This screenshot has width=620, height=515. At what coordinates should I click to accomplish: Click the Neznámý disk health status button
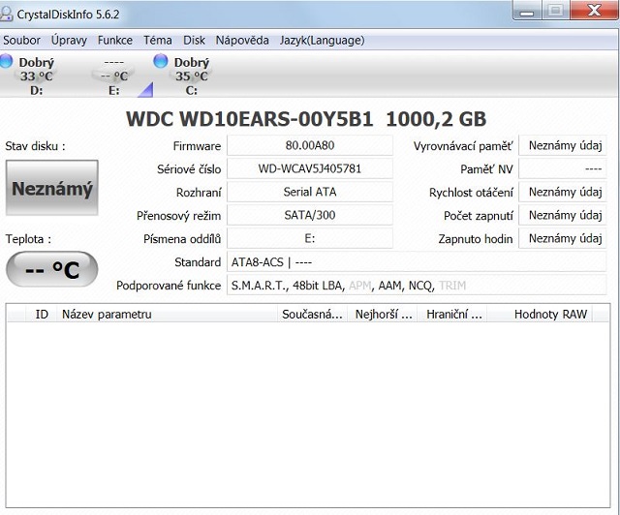(x=52, y=189)
